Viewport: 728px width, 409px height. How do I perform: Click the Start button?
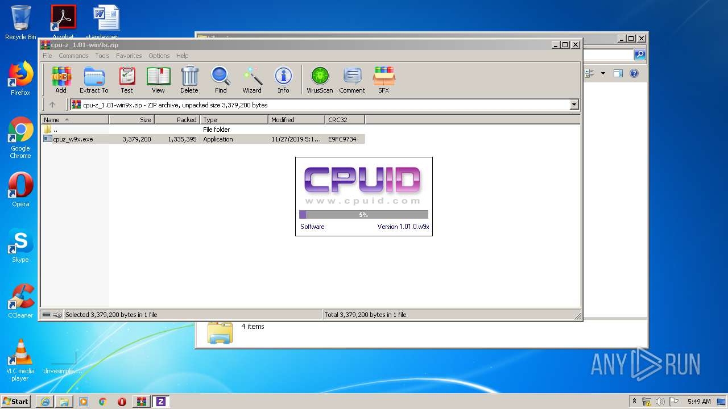(x=15, y=401)
